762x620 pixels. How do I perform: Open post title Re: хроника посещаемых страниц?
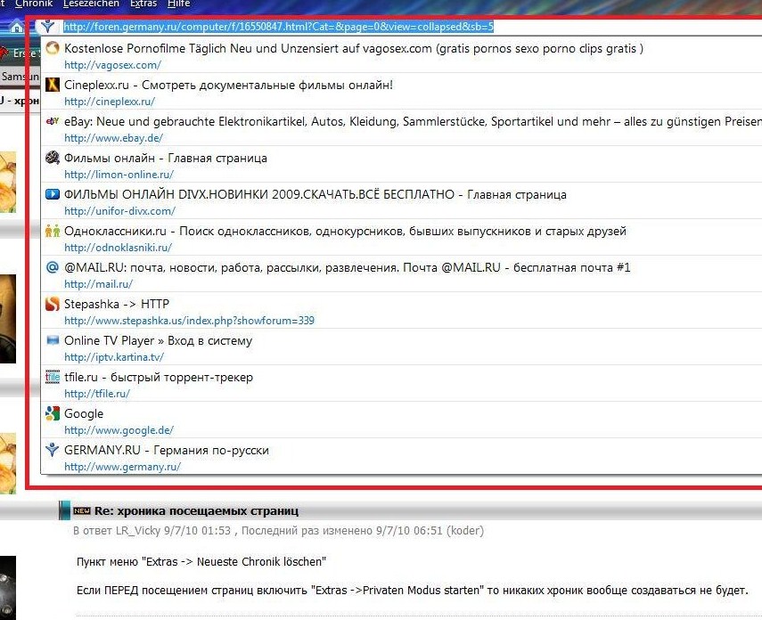click(x=196, y=511)
